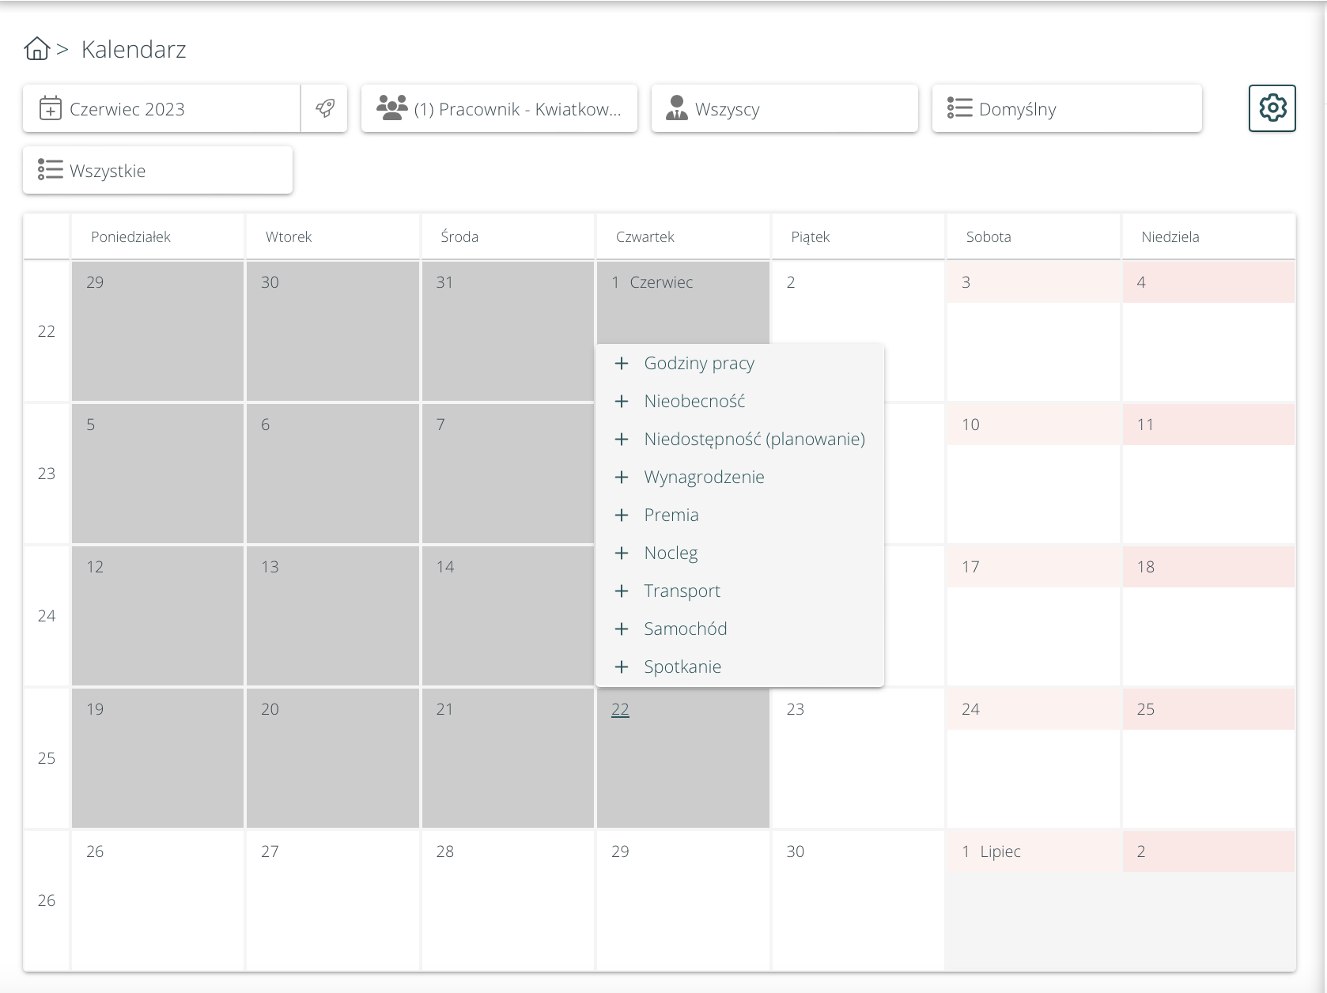Open the Wszyscy employee filter dropdown
Screen dimensions: 1327x993
click(x=784, y=108)
